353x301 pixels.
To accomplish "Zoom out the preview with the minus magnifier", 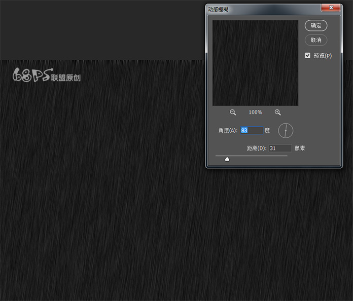I will (x=233, y=112).
